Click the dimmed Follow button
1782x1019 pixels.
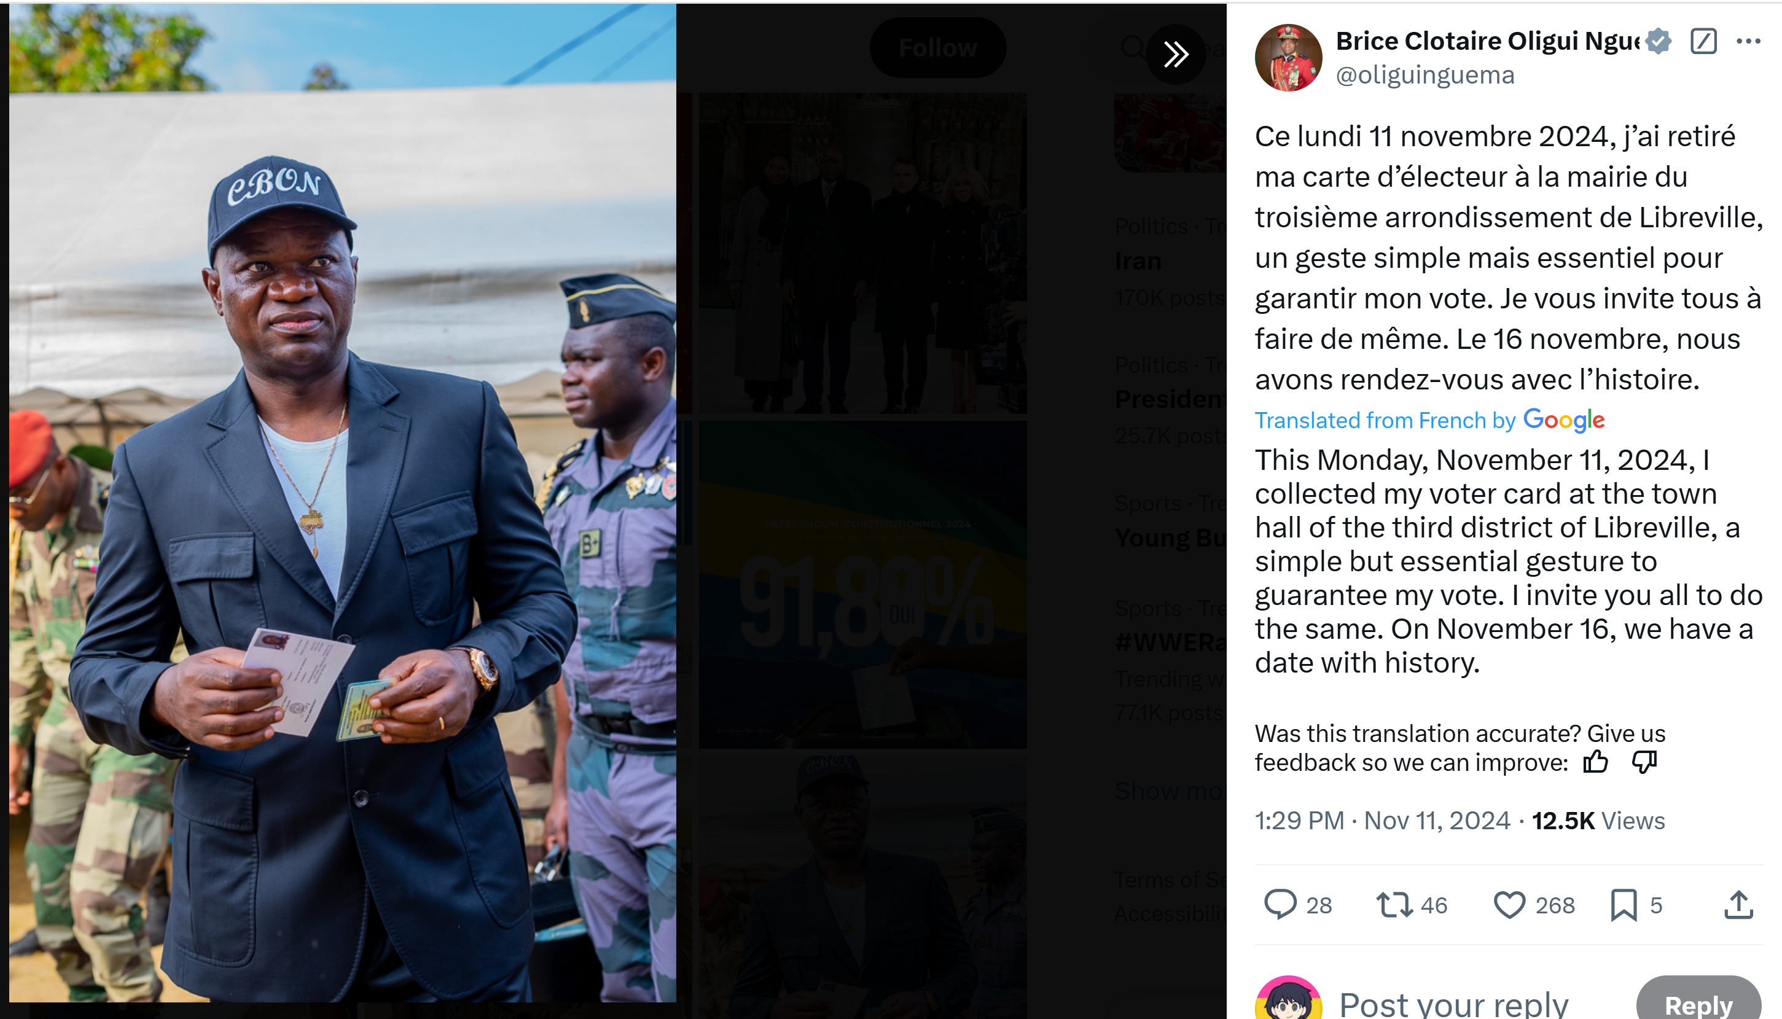point(938,47)
